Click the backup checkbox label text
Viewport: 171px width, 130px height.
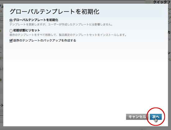point(44,40)
